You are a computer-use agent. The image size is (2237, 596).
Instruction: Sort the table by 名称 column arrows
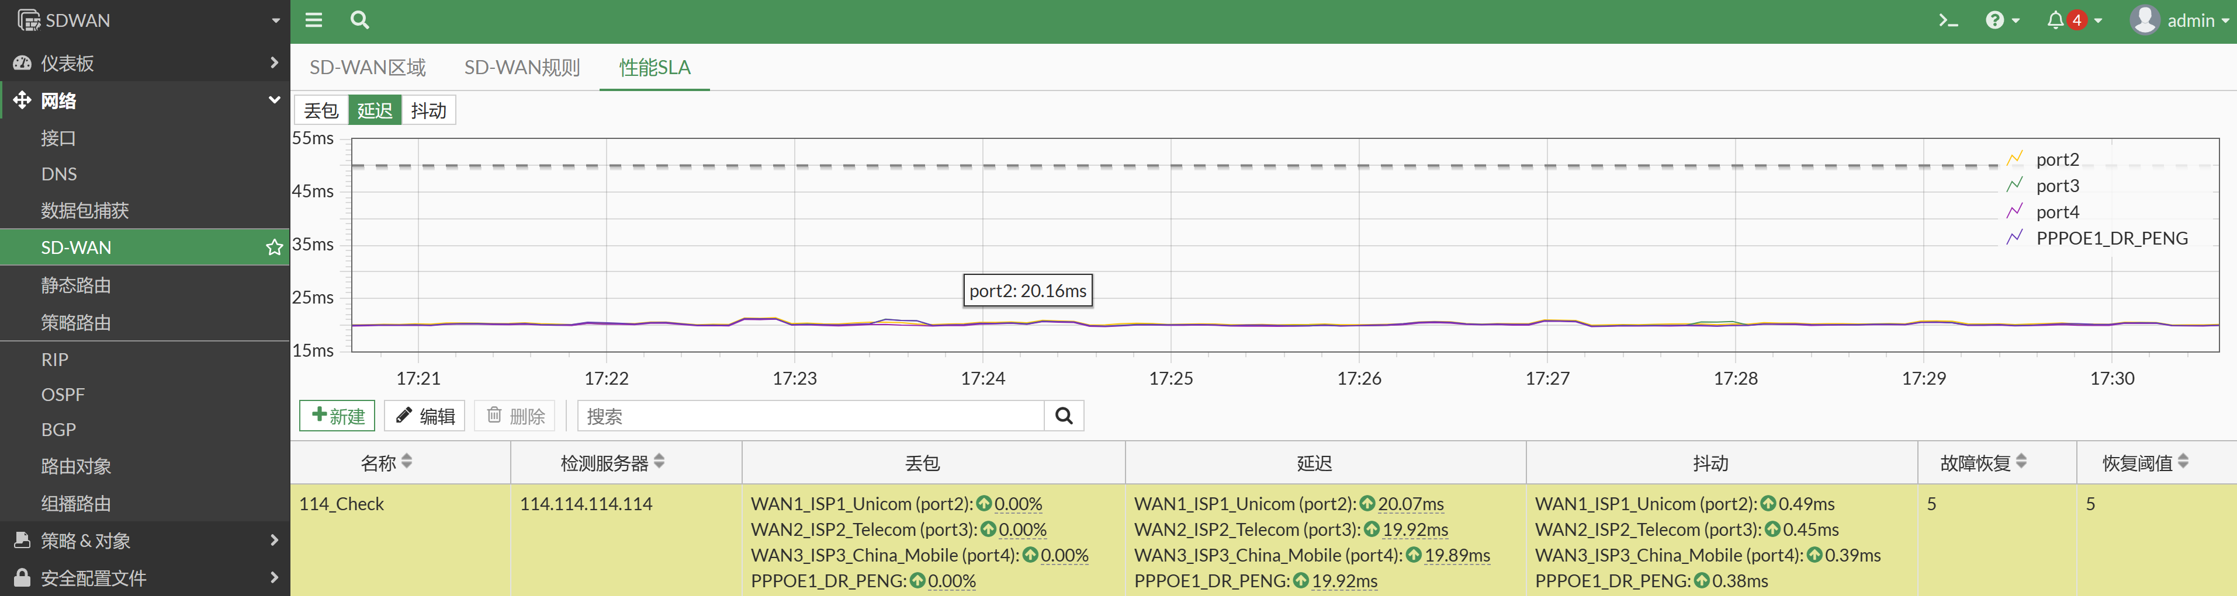click(407, 462)
